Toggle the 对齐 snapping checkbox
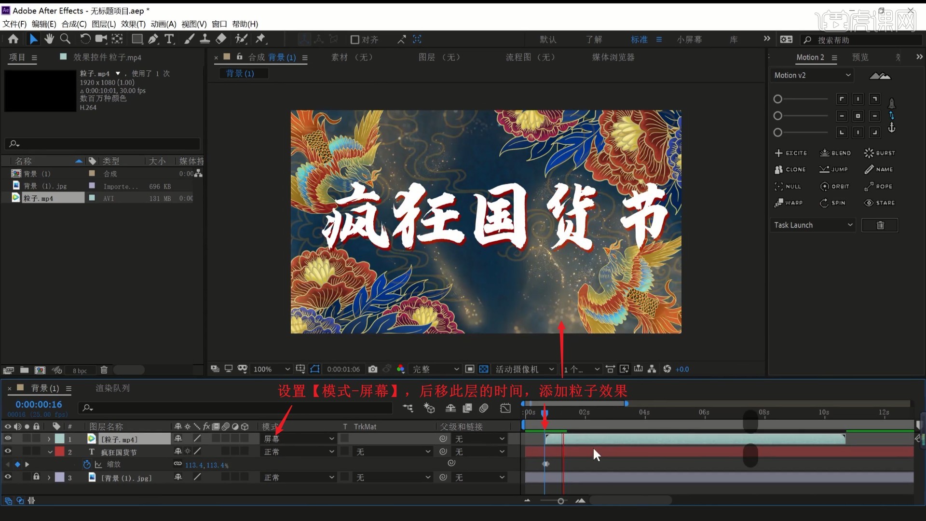Image resolution: width=926 pixels, height=521 pixels. 354,40
